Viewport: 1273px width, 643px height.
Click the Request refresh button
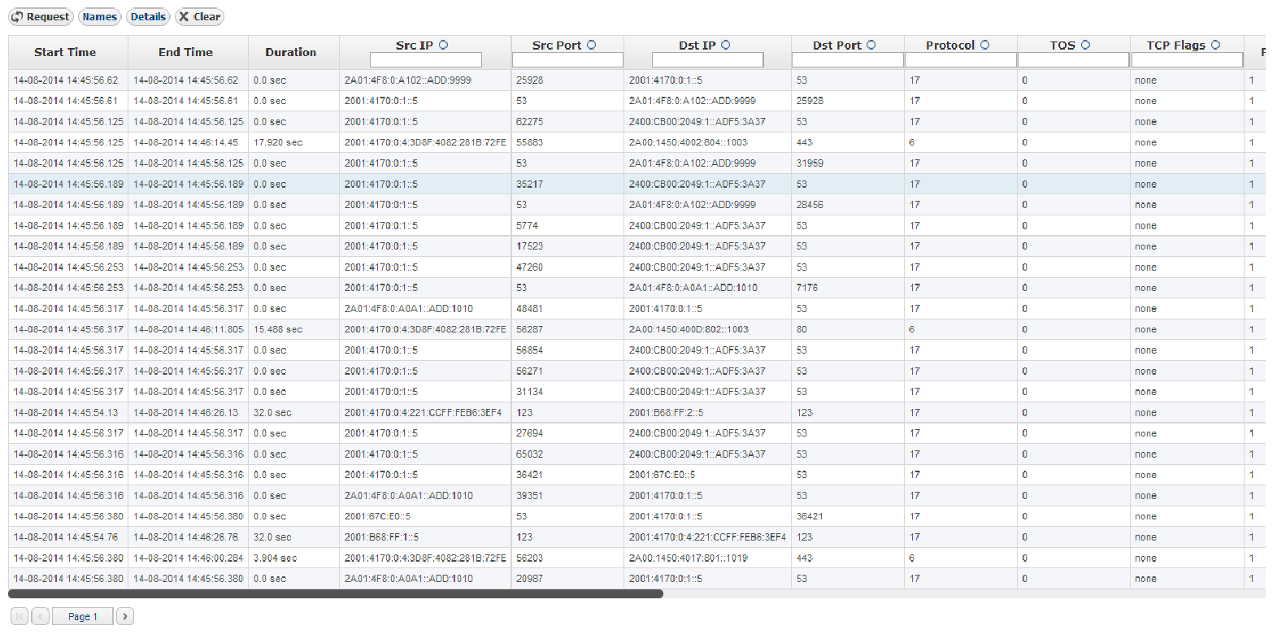coord(41,16)
